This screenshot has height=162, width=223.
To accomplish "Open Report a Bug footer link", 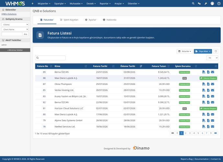I will (186, 159).
